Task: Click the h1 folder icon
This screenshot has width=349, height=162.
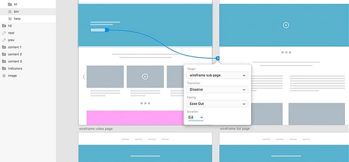Action: pos(10,4)
